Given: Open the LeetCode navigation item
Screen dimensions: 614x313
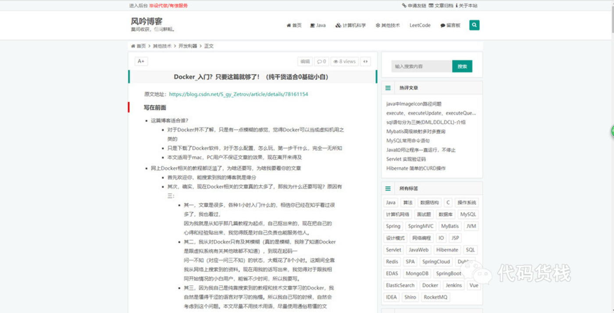Looking at the screenshot, I should point(420,25).
